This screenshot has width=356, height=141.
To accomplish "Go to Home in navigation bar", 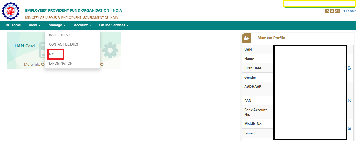I will click(13, 25).
